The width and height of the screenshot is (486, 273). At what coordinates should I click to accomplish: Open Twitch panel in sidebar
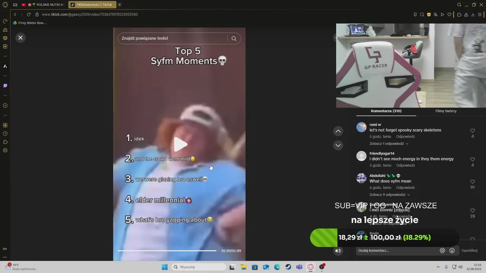pos(5,86)
